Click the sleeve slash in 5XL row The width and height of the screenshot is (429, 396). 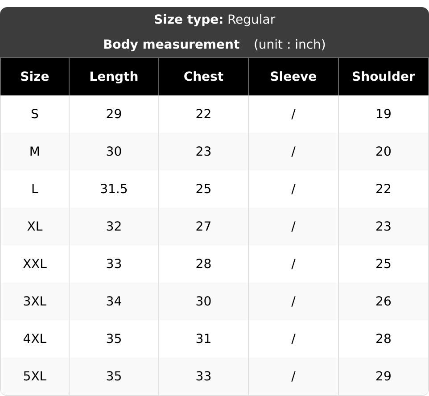pos(293,376)
